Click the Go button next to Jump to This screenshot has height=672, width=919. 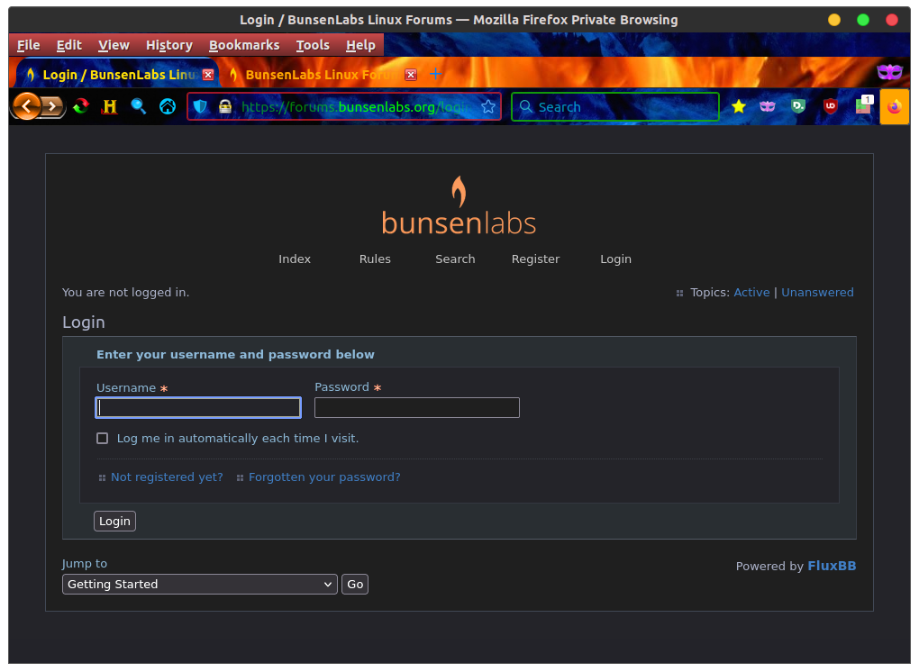coord(355,584)
